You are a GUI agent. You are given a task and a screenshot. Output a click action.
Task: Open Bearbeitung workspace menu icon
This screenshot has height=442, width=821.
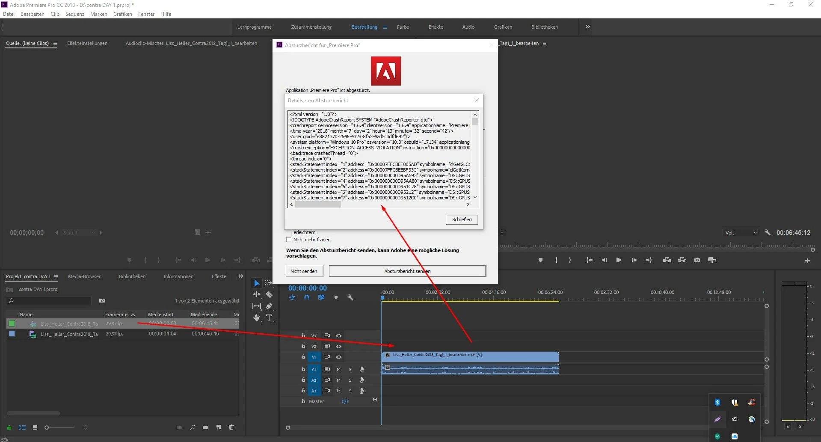coord(385,27)
